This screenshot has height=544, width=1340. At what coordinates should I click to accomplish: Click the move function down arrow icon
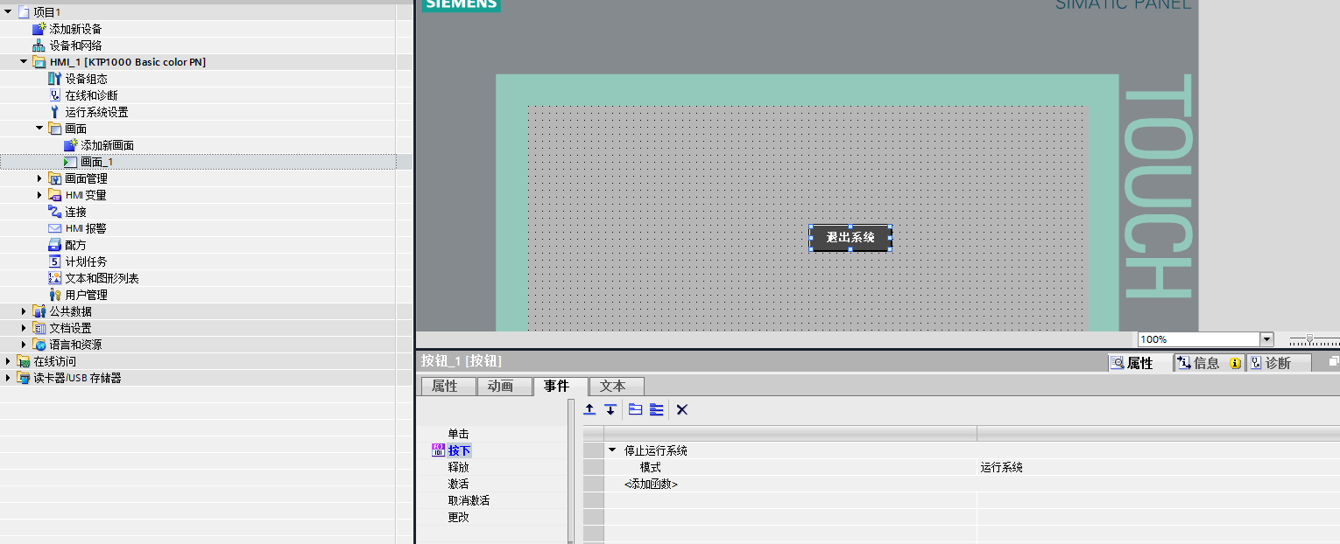tap(610, 409)
